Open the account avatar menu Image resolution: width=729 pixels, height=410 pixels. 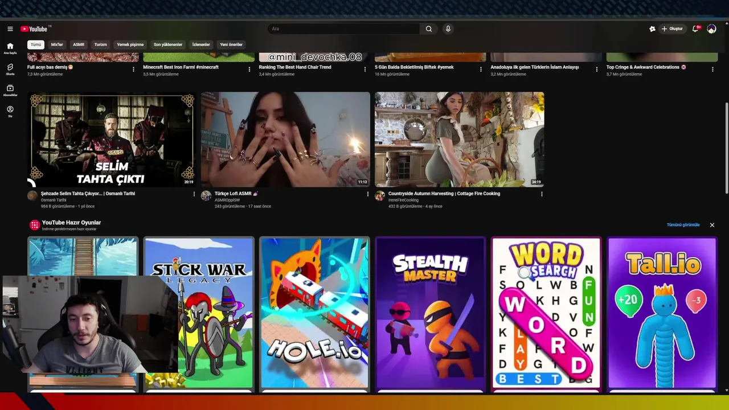[711, 28]
